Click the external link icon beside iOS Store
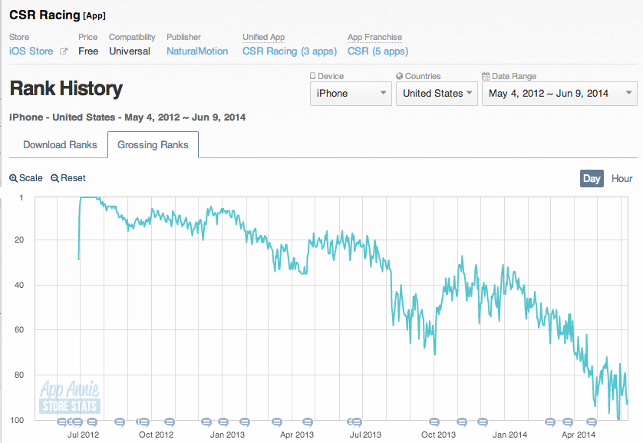This screenshot has height=443, width=643. 64,51
